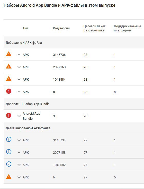Select version code 2097160 cell
Viewport: 144px width, 189px height.
pyautogui.click(x=59, y=67)
